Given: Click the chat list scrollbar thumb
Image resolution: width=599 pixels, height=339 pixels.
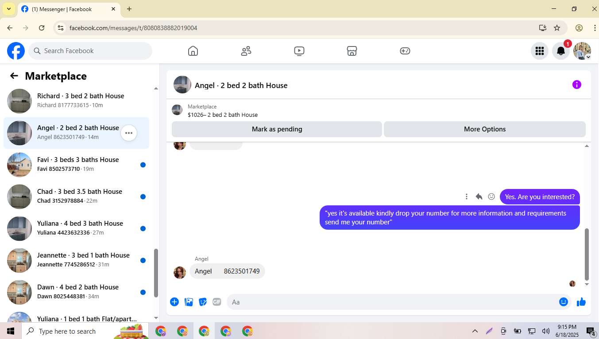Looking at the screenshot, I should click(156, 273).
